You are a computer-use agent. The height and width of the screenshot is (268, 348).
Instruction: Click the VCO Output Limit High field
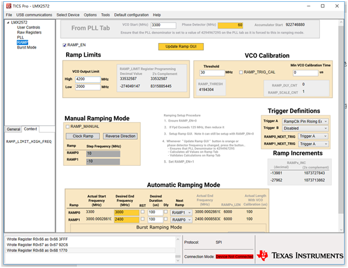pyautogui.click(x=88, y=79)
